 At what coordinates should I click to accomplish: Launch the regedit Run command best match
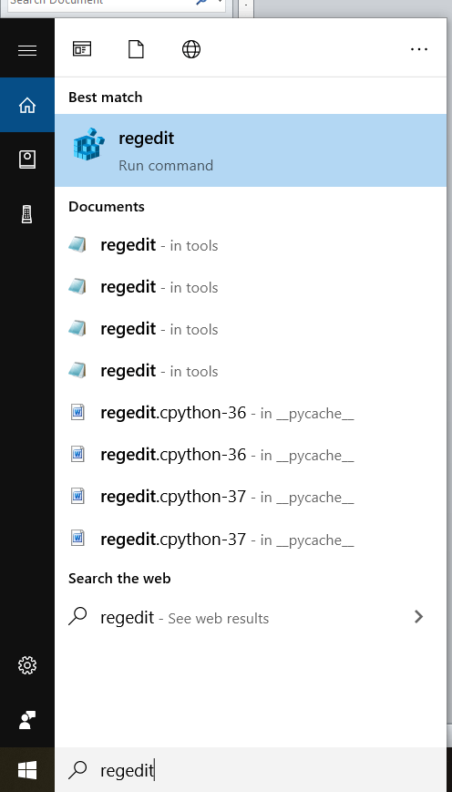click(251, 150)
